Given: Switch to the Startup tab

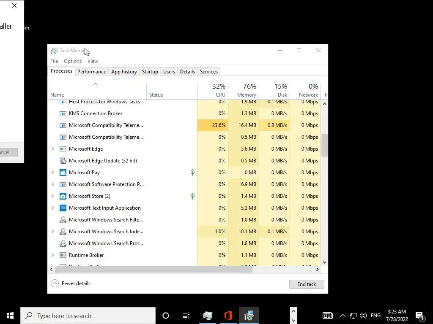Looking at the screenshot, I should point(150,72).
